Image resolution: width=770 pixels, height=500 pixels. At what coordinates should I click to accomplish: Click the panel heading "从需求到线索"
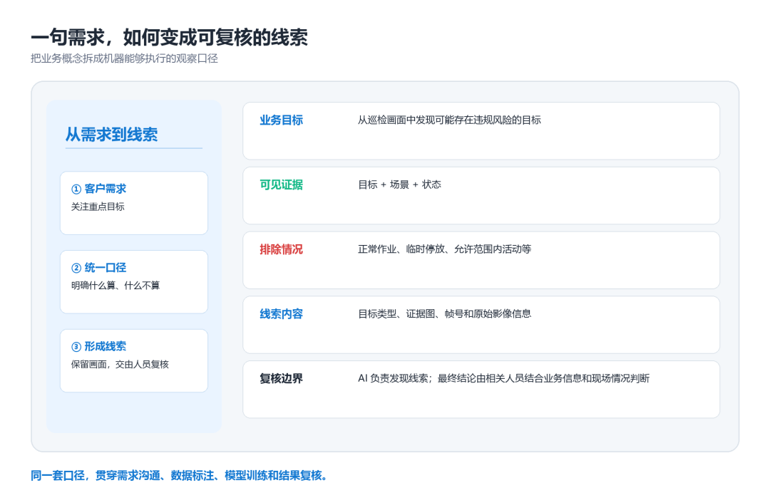tap(111, 134)
